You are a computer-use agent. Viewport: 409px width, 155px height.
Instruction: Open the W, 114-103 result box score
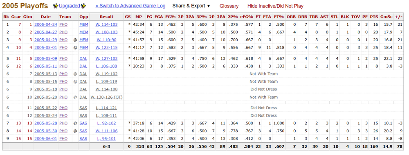pyautogui.click(x=106, y=24)
